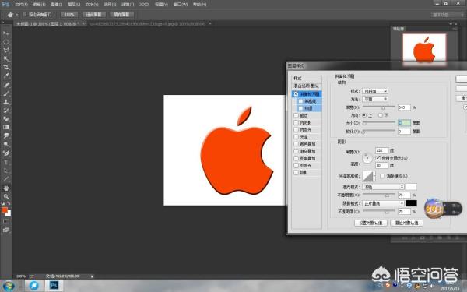Open Shadow Mode (阴影模式) dropdown

[383, 203]
